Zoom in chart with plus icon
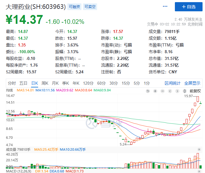 pyautogui.click(x=155, y=91)
